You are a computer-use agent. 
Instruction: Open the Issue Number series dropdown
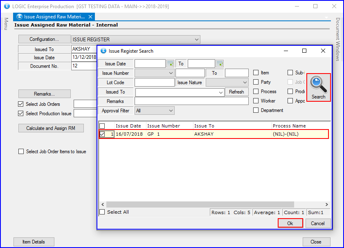pos(171,73)
